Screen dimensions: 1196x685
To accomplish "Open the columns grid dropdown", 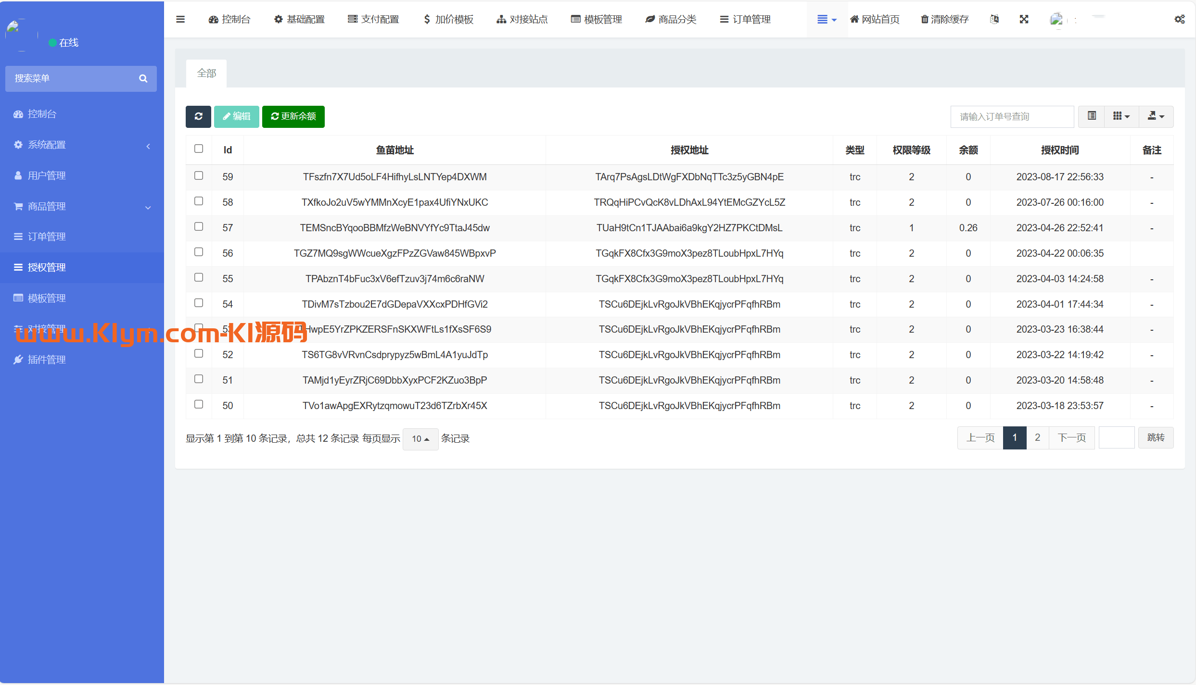I will (x=1121, y=116).
